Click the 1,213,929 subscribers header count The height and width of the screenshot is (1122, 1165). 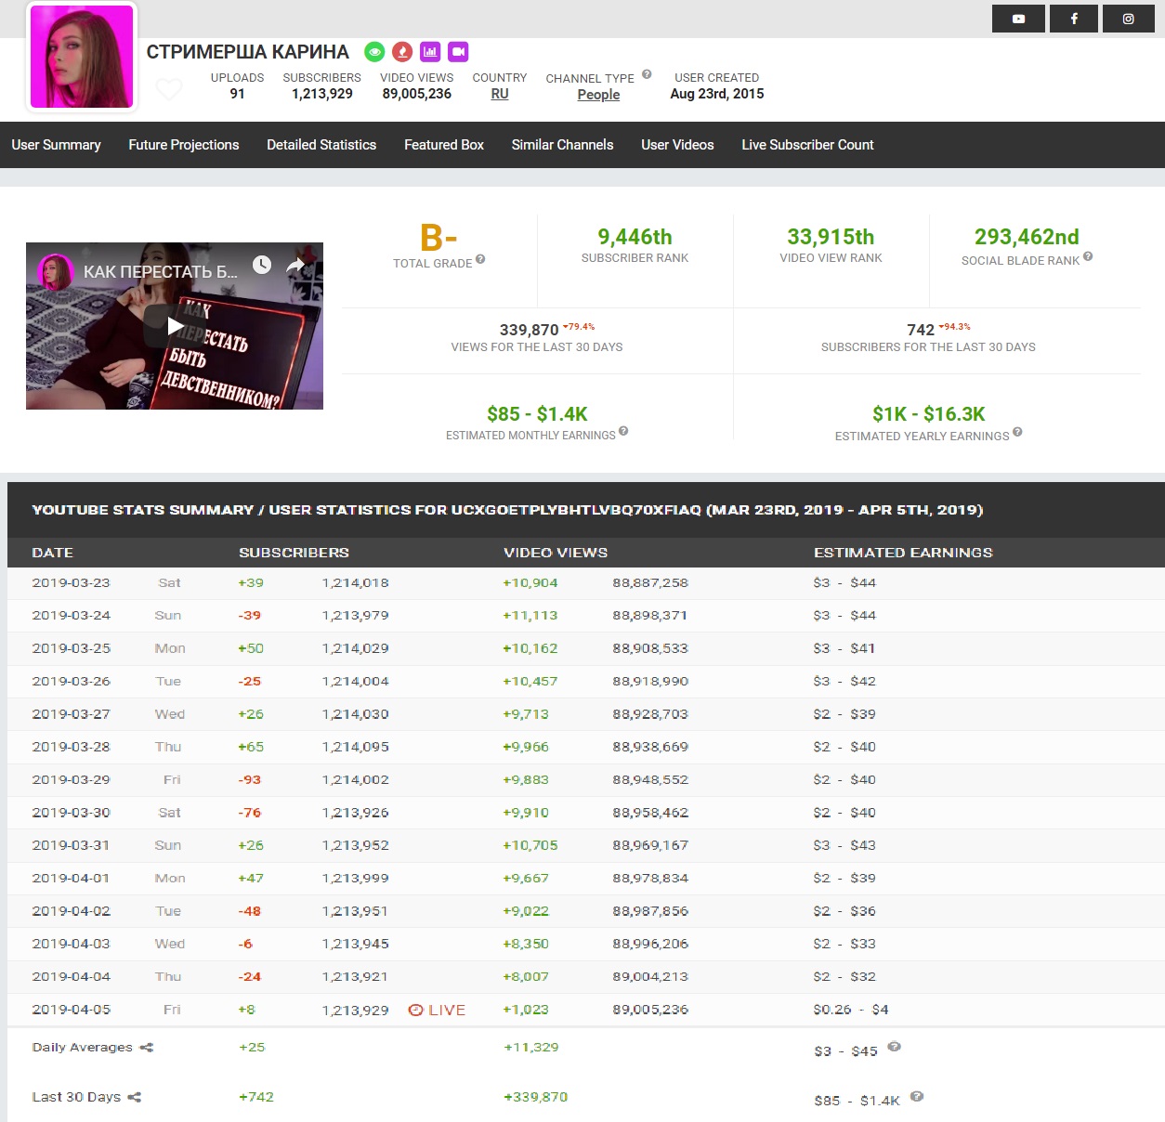tap(322, 94)
